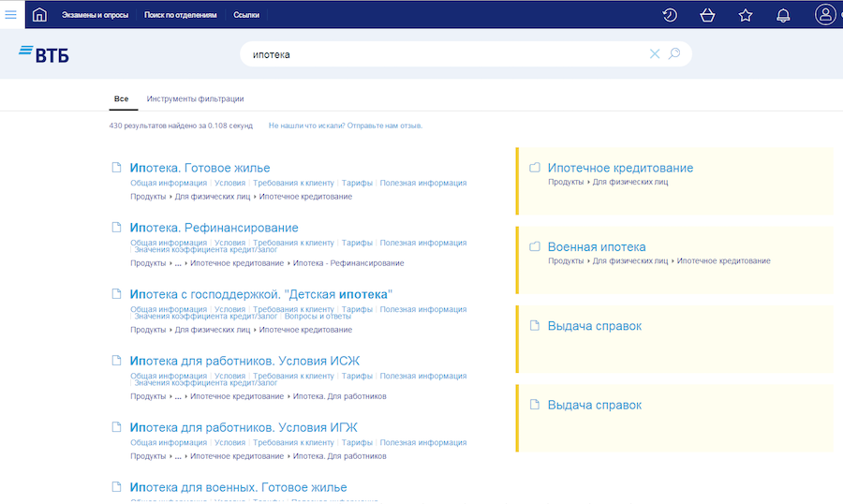Expand the ellipsis in Ипотека. Рефинансирование breadcrumb
The width and height of the screenshot is (843, 504).
coord(178,263)
